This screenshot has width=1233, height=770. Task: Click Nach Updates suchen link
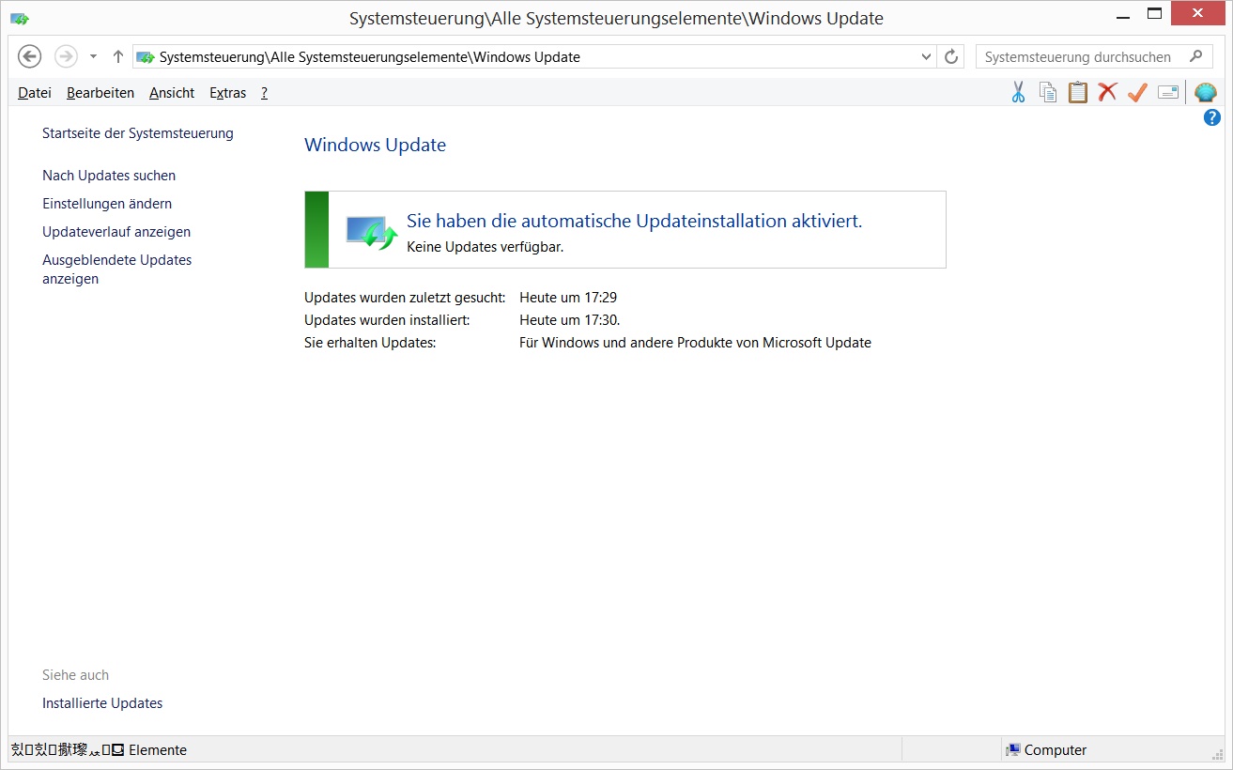(x=109, y=176)
